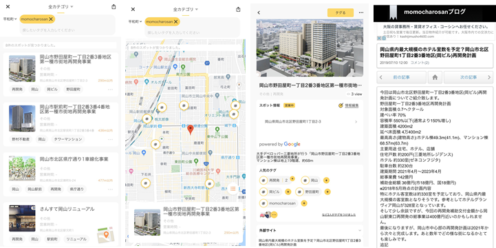Go to 次の記事 on the blog
Screen dimensions: 496x248
pyautogui.click(x=468, y=77)
